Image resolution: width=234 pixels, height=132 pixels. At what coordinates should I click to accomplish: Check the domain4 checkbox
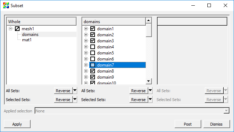tap(92, 47)
